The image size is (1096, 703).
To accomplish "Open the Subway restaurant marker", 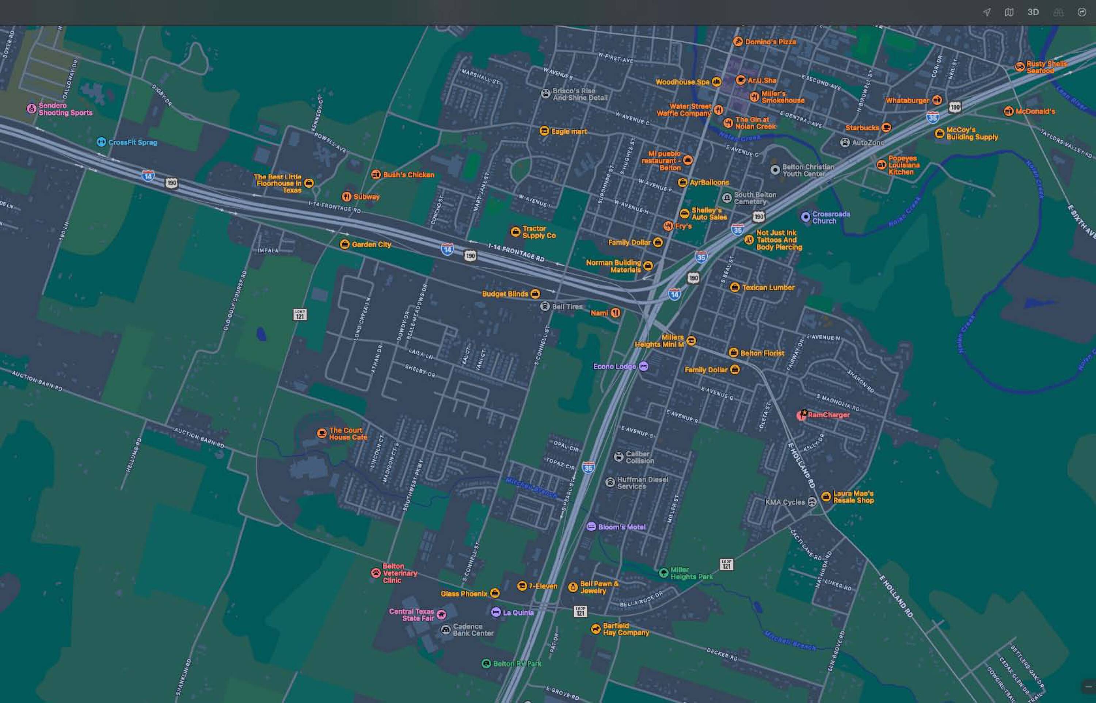I will [347, 197].
